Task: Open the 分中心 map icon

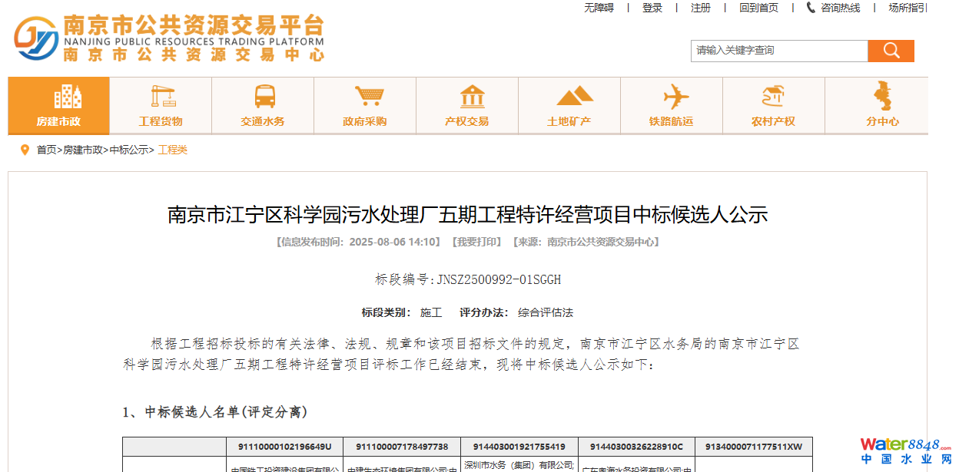Action: 881,97
